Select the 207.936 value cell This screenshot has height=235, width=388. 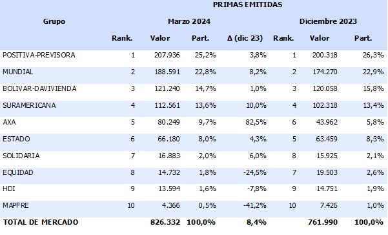click(x=167, y=55)
